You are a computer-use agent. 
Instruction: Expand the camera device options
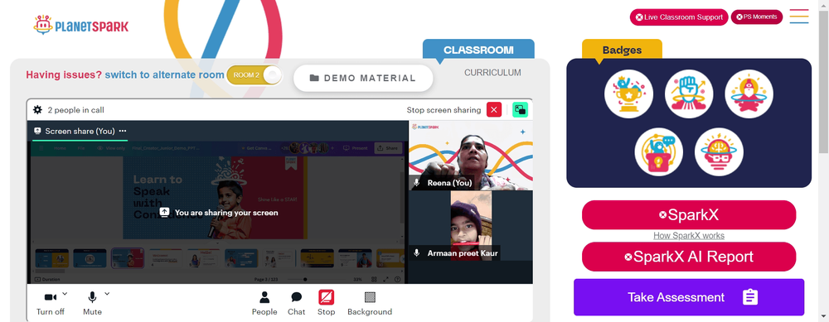[65, 294]
